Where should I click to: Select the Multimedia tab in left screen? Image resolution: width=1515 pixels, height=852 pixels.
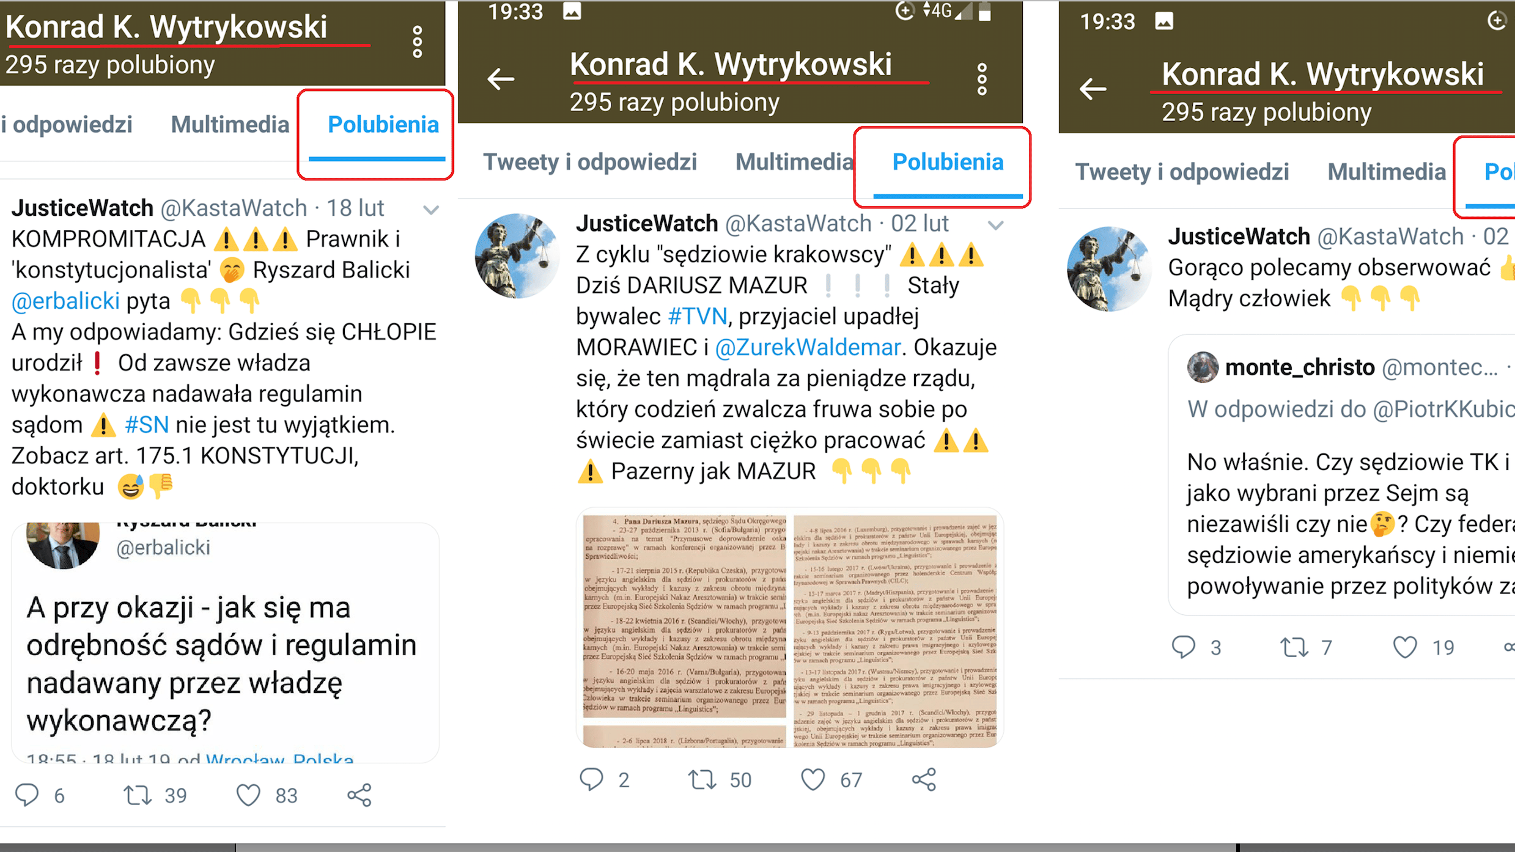tap(230, 125)
